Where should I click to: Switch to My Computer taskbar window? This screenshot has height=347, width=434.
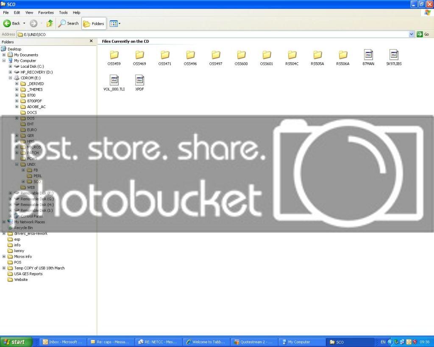click(x=303, y=342)
